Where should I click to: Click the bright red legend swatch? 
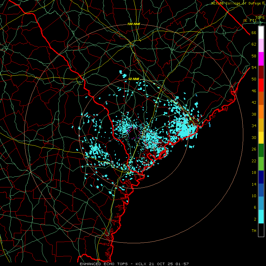[261, 85]
